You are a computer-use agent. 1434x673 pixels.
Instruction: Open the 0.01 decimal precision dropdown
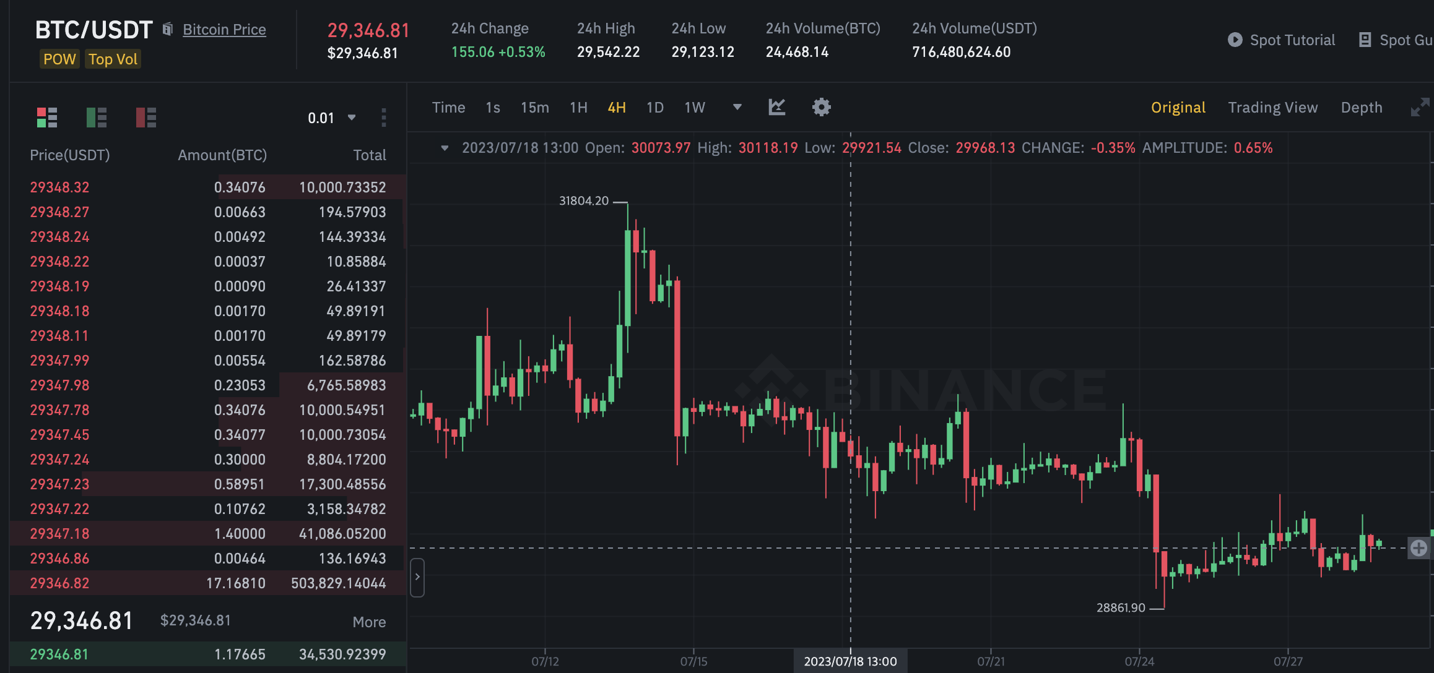click(x=331, y=118)
